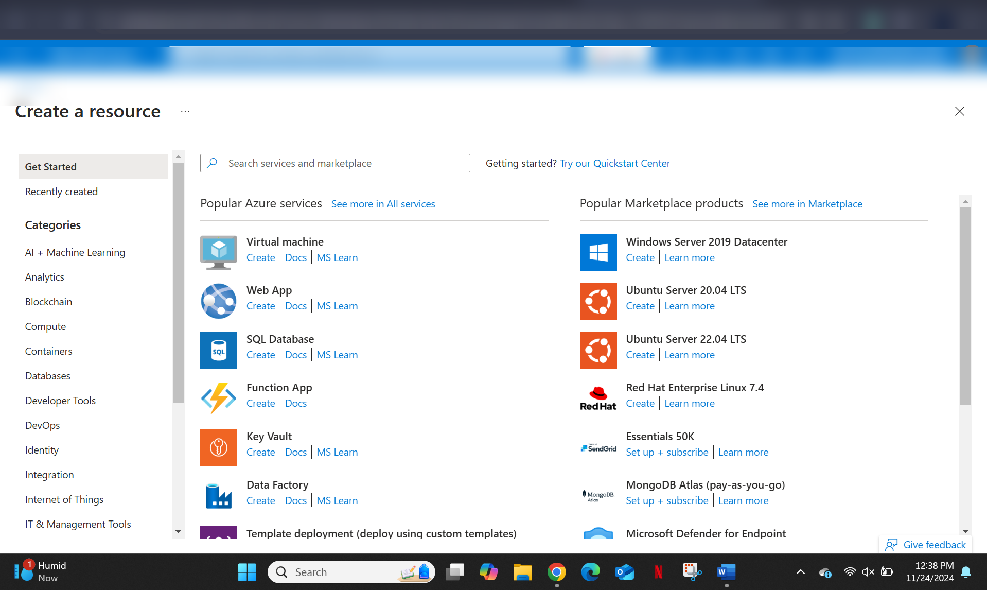Open the notification bell in system tray
Screen dimensions: 987x590
(966, 572)
